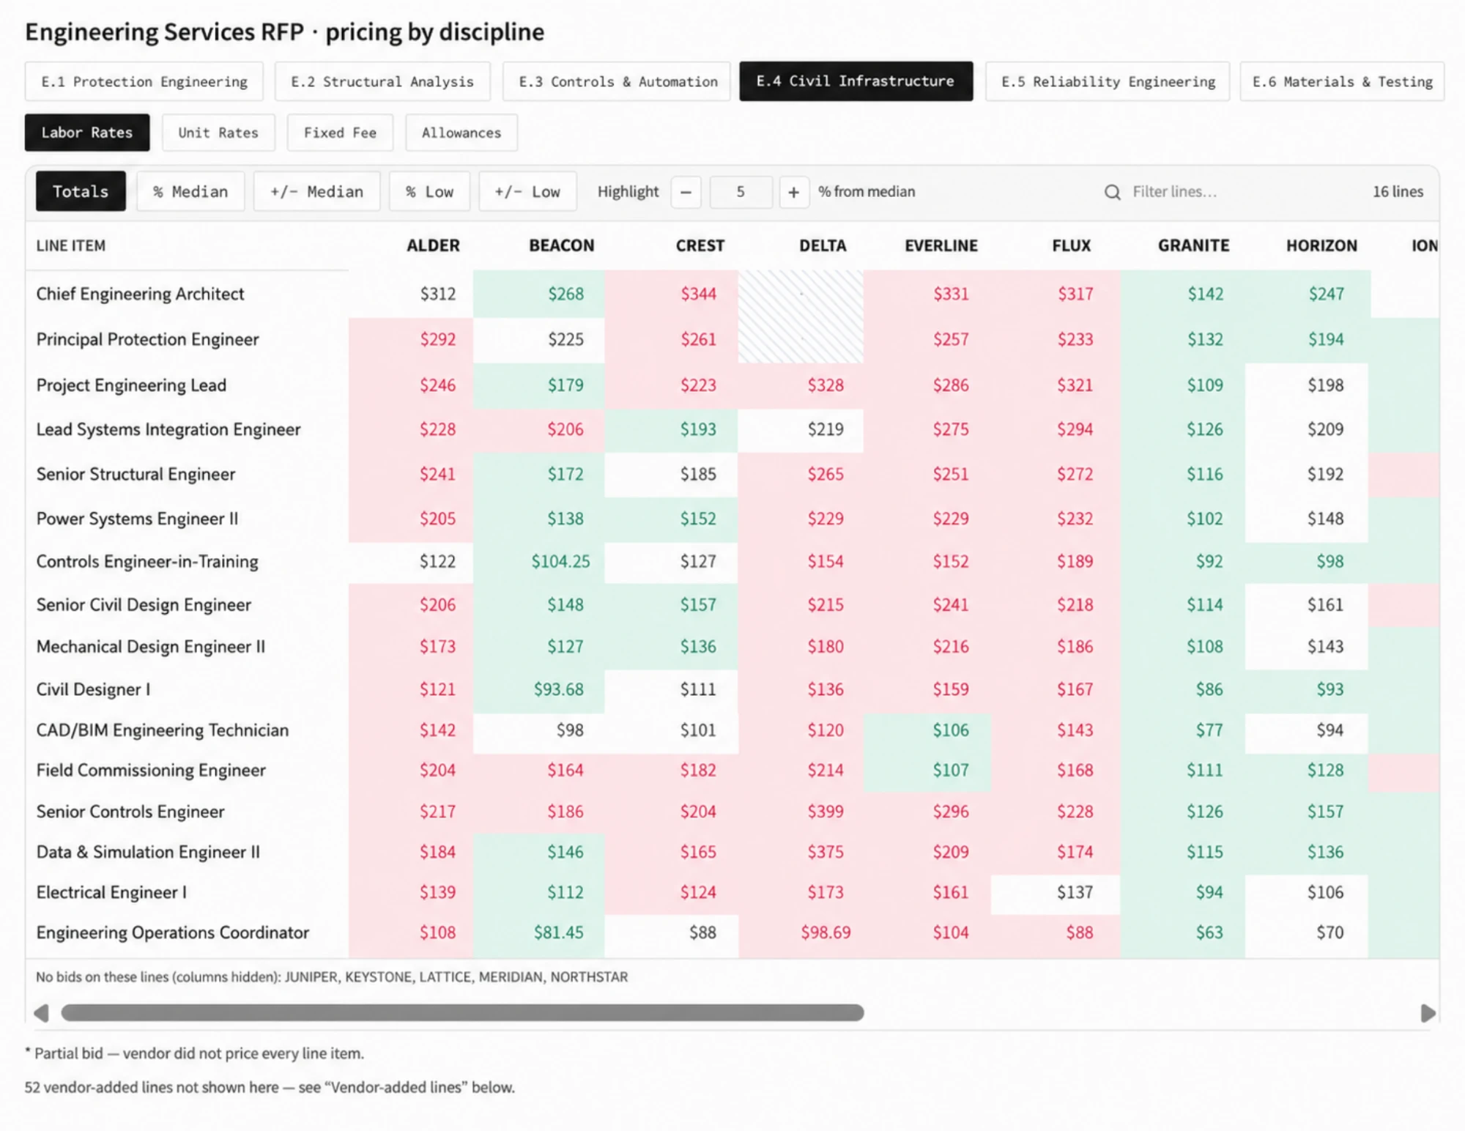The height and width of the screenshot is (1131, 1465).
Task: Click the search magnifier icon
Action: click(x=1112, y=192)
